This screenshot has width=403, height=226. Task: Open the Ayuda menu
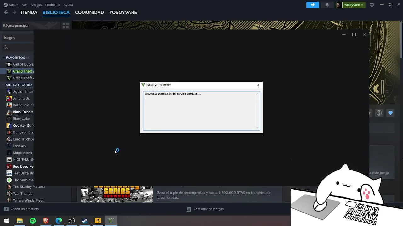tap(68, 5)
